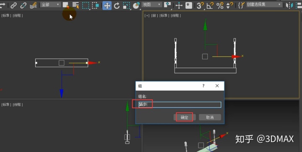The width and height of the screenshot is (302, 152).
Task: Toggle the 3D Snaps button
Action: [200, 5]
